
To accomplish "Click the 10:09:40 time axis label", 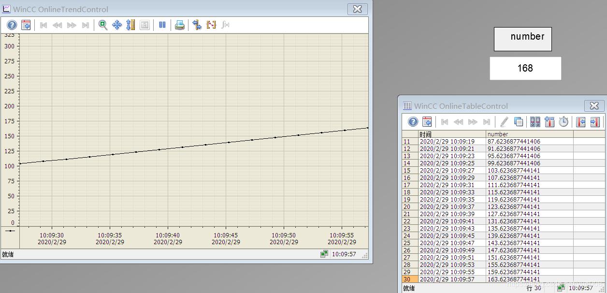I will pos(168,235).
